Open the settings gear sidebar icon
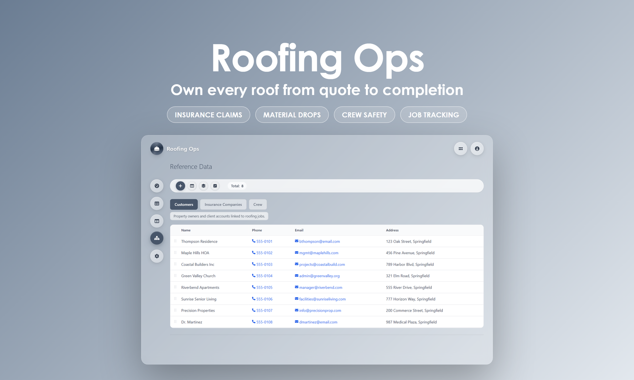Screen dimensions: 634x380 [157, 256]
